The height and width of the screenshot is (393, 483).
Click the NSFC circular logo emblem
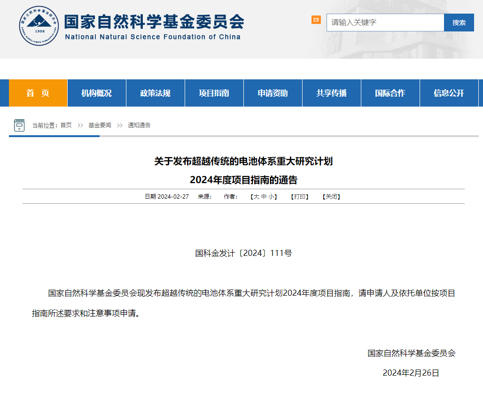(x=39, y=26)
